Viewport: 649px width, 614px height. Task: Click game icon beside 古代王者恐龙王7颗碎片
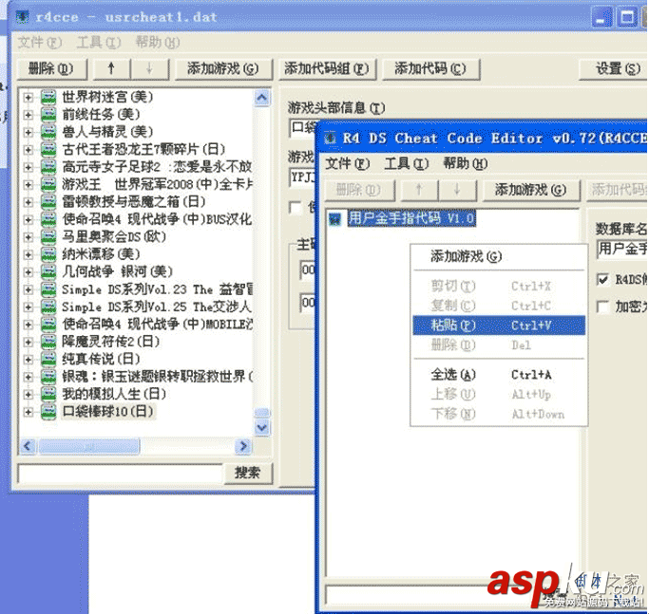coord(48,150)
